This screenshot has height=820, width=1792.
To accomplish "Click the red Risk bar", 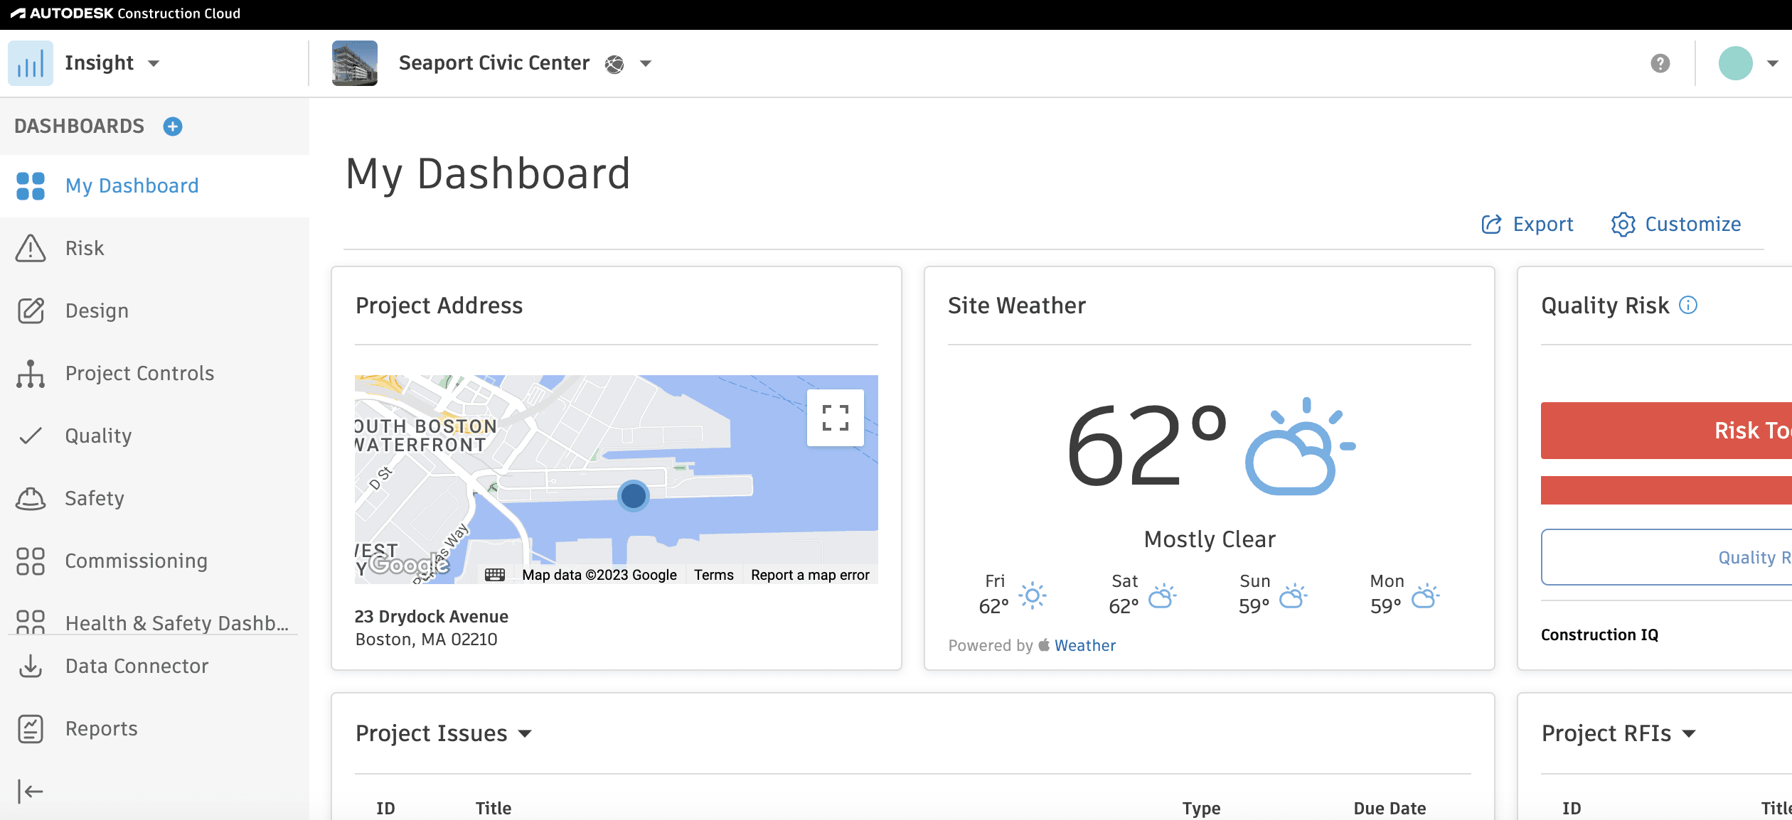I will click(x=1665, y=430).
